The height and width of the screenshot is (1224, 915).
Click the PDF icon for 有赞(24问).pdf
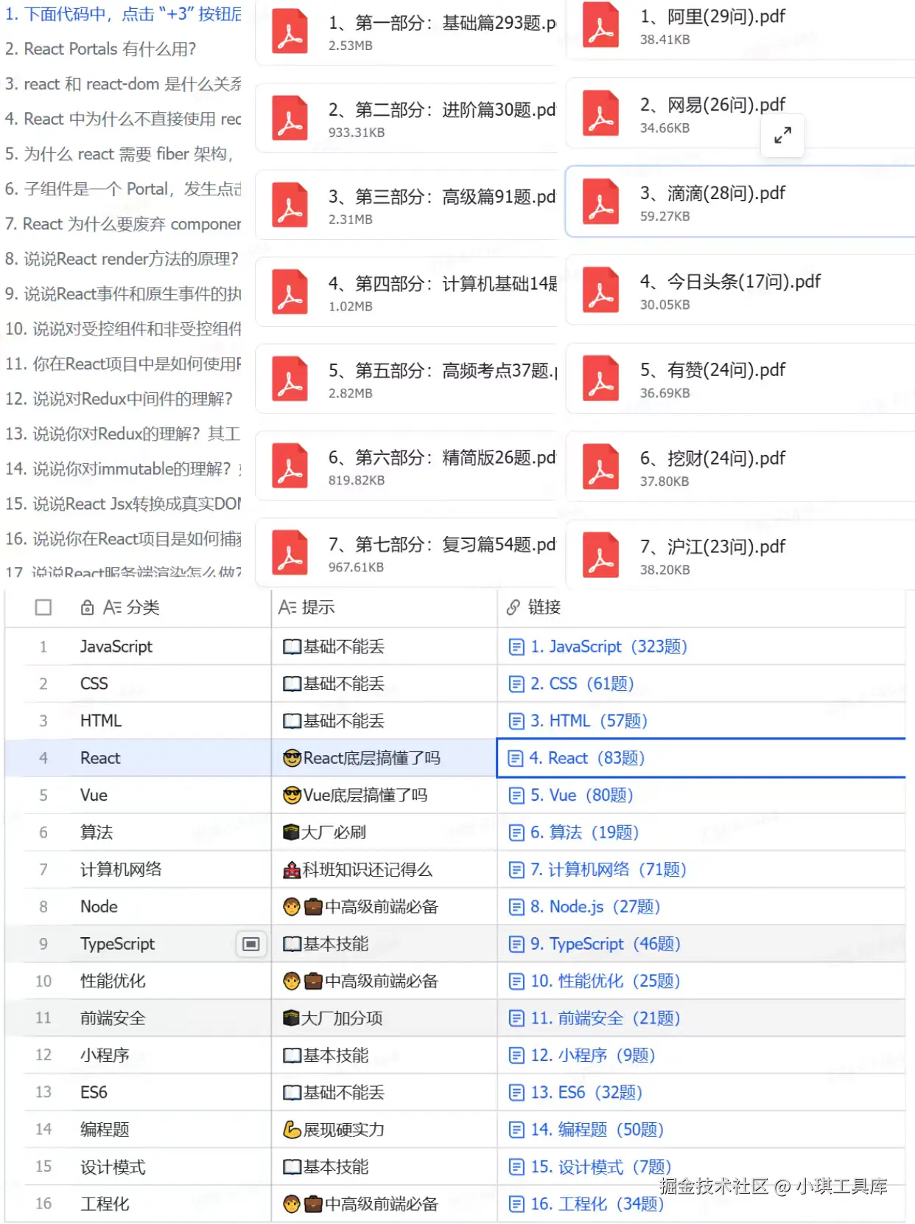[x=600, y=379]
